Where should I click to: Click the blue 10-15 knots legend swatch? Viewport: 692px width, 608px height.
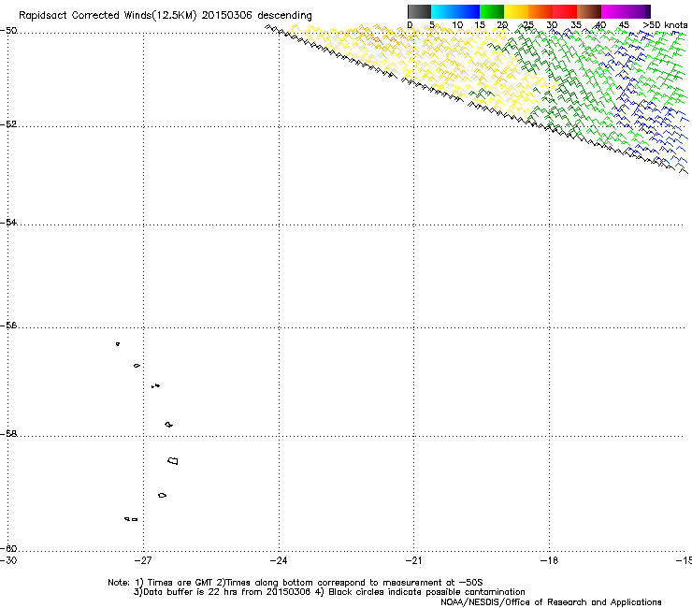point(468,11)
